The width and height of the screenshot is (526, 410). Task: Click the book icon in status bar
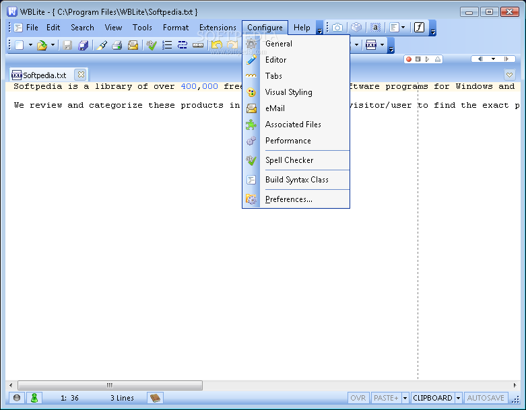tap(155, 398)
